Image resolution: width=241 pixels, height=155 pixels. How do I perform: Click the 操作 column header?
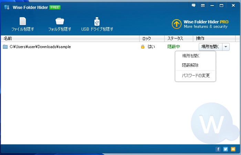click(214, 38)
